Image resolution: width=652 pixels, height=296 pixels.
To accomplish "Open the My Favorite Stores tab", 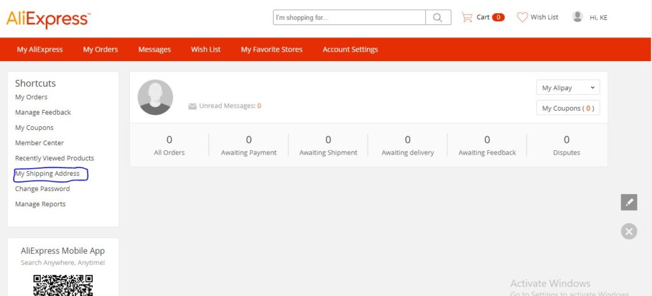I will (x=271, y=50).
